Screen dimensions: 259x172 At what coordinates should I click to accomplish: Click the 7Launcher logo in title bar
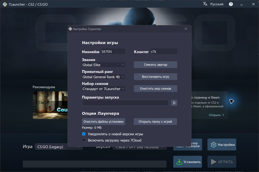(5, 4)
